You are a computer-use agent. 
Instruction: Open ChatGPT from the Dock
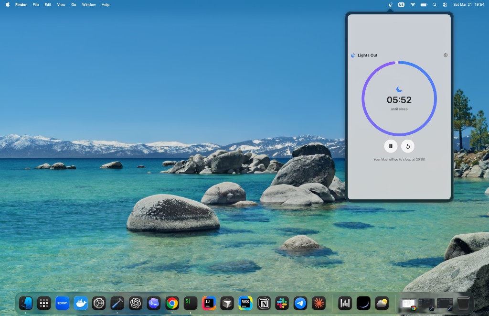[136, 303]
